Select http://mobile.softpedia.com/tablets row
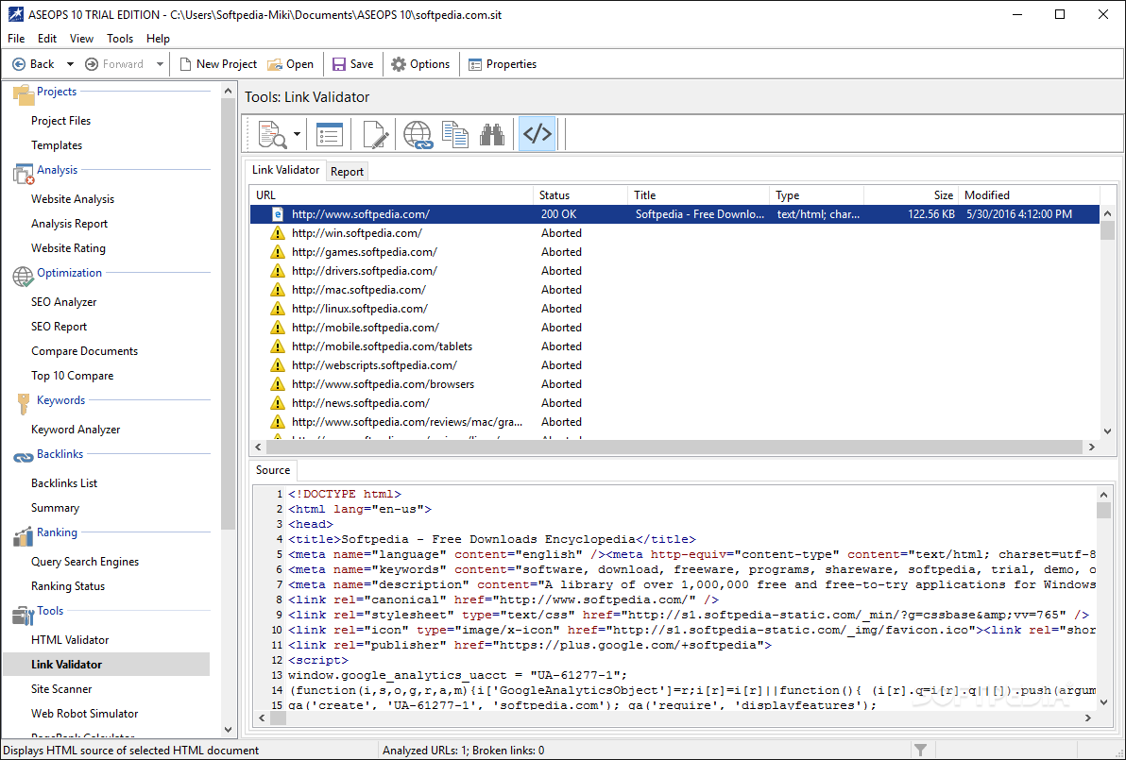 [674, 346]
